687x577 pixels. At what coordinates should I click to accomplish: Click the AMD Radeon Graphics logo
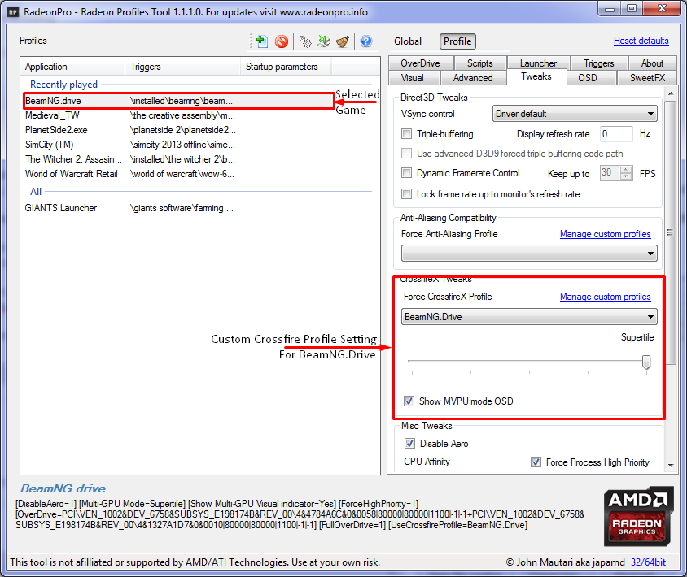638,516
